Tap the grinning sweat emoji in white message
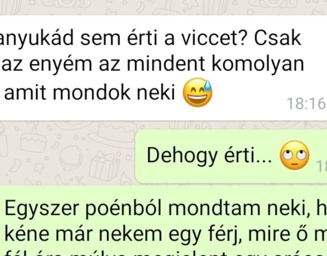Viewport: 327px width, 256px height. coord(198,93)
